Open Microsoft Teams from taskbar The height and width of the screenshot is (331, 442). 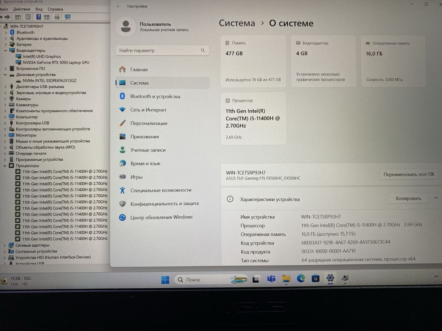[271, 279]
